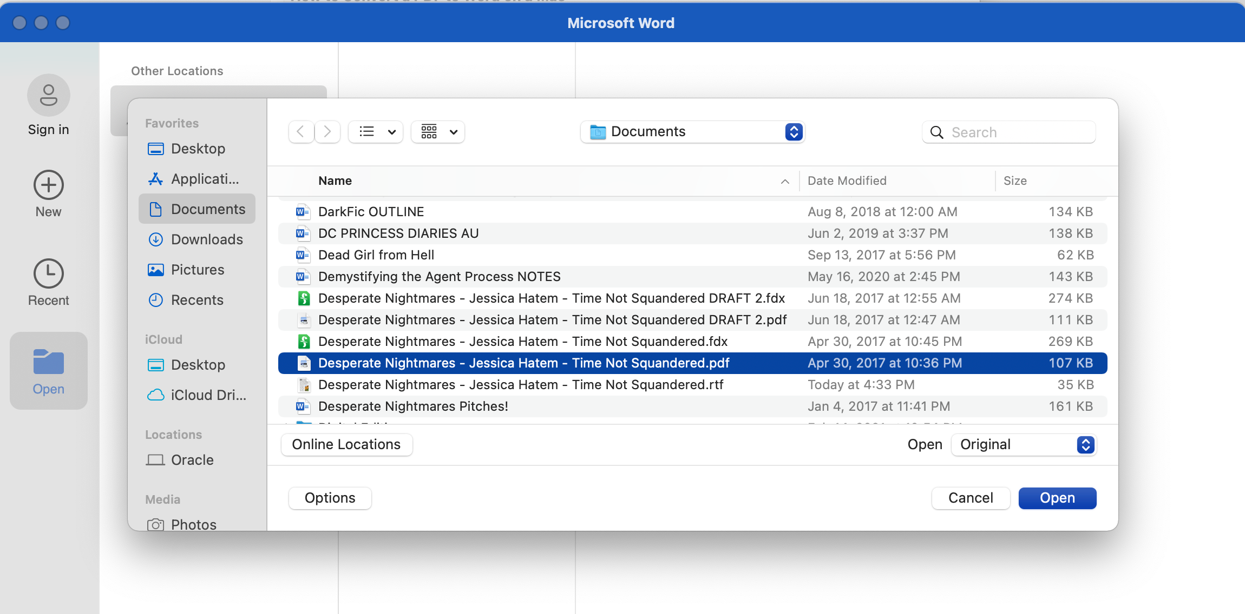Screen dimensions: 1245x614
Task: Click the back navigation arrow
Action: [x=300, y=131]
